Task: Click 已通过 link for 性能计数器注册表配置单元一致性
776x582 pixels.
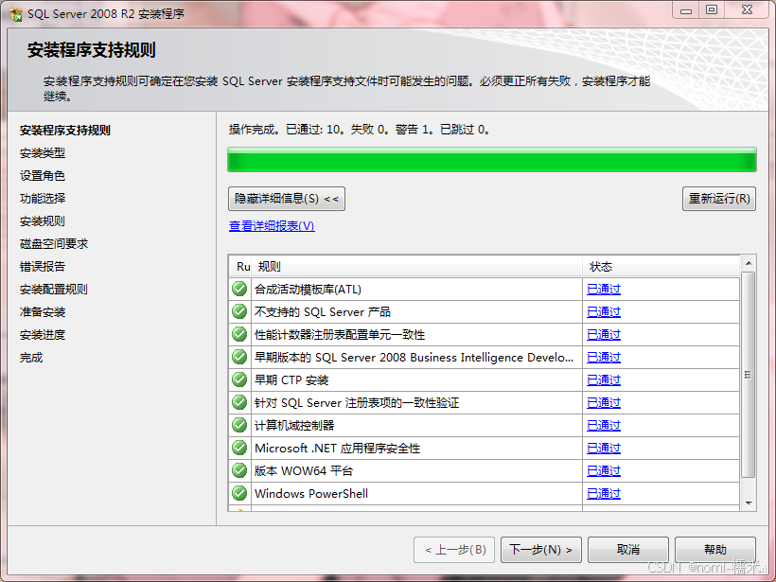Action: [x=604, y=335]
